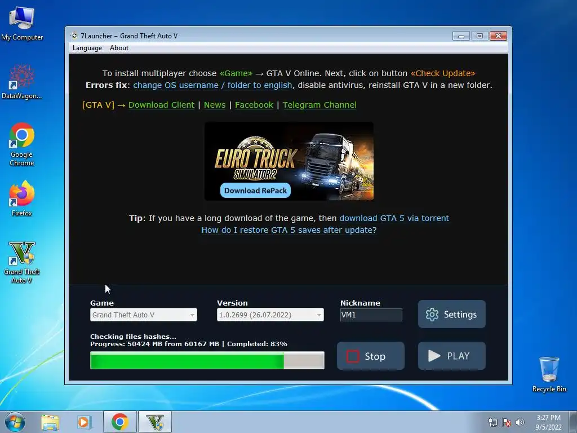The image size is (577, 433).
Task: Click the Euro Truck Simulator 2 banner
Action: click(x=289, y=161)
